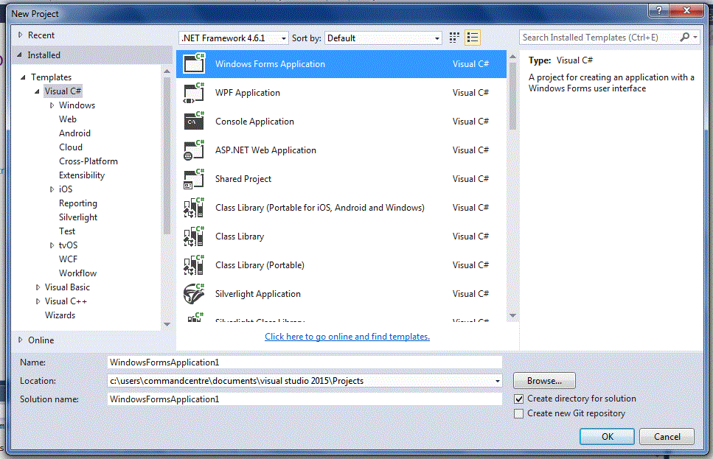This screenshot has height=459, width=713.
Task: Select the Cloud category
Action: [x=71, y=147]
